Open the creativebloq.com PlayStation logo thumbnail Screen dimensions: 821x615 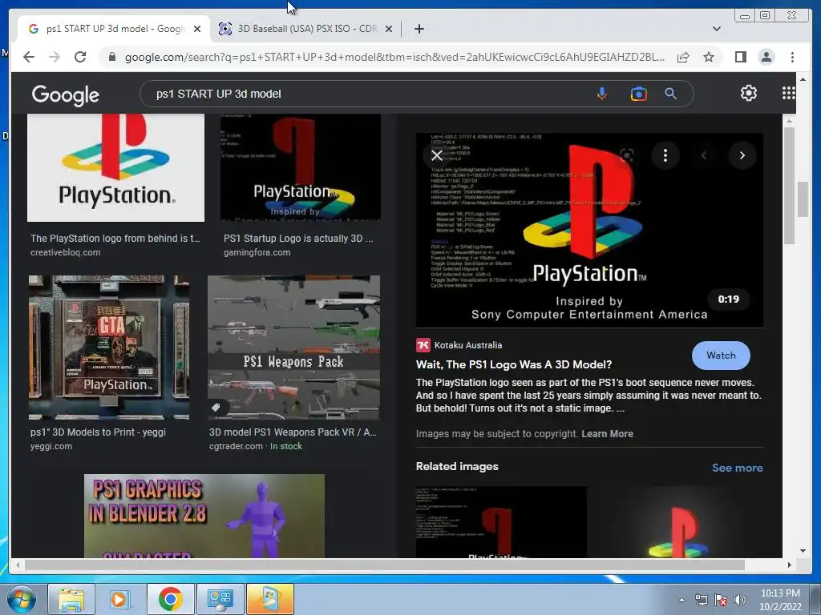pos(115,168)
